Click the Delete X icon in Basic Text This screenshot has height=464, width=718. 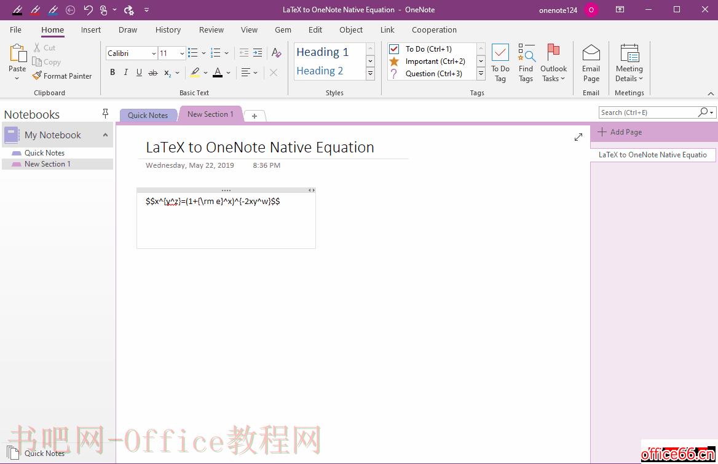[274, 73]
